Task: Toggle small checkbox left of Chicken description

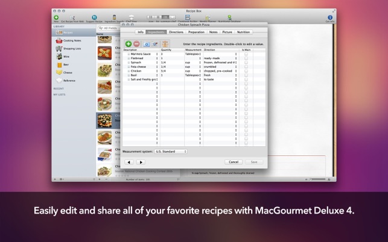Action: [x=129, y=71]
